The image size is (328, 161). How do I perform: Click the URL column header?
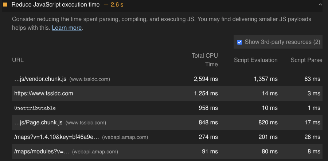tap(18, 60)
